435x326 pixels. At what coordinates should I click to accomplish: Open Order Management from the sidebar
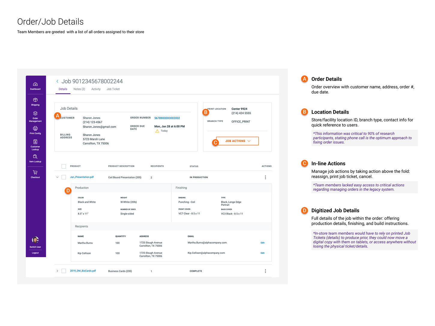coord(35,114)
